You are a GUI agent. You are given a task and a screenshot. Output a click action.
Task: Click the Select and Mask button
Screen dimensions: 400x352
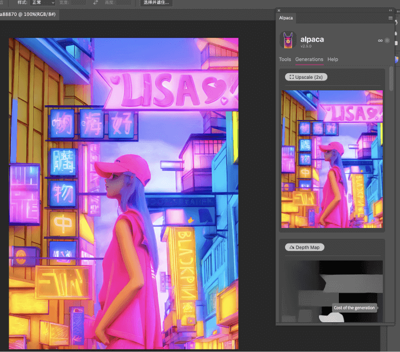tap(156, 3)
